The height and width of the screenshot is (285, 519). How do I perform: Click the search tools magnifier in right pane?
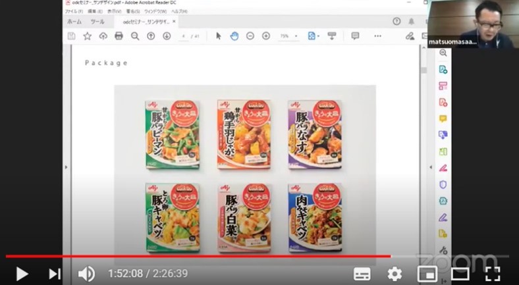[x=443, y=53]
